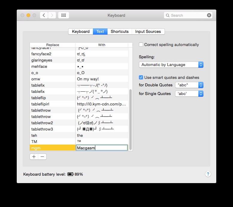The width and height of the screenshot is (233, 207).
Task: Select the Text tab
Action: pos(100,31)
